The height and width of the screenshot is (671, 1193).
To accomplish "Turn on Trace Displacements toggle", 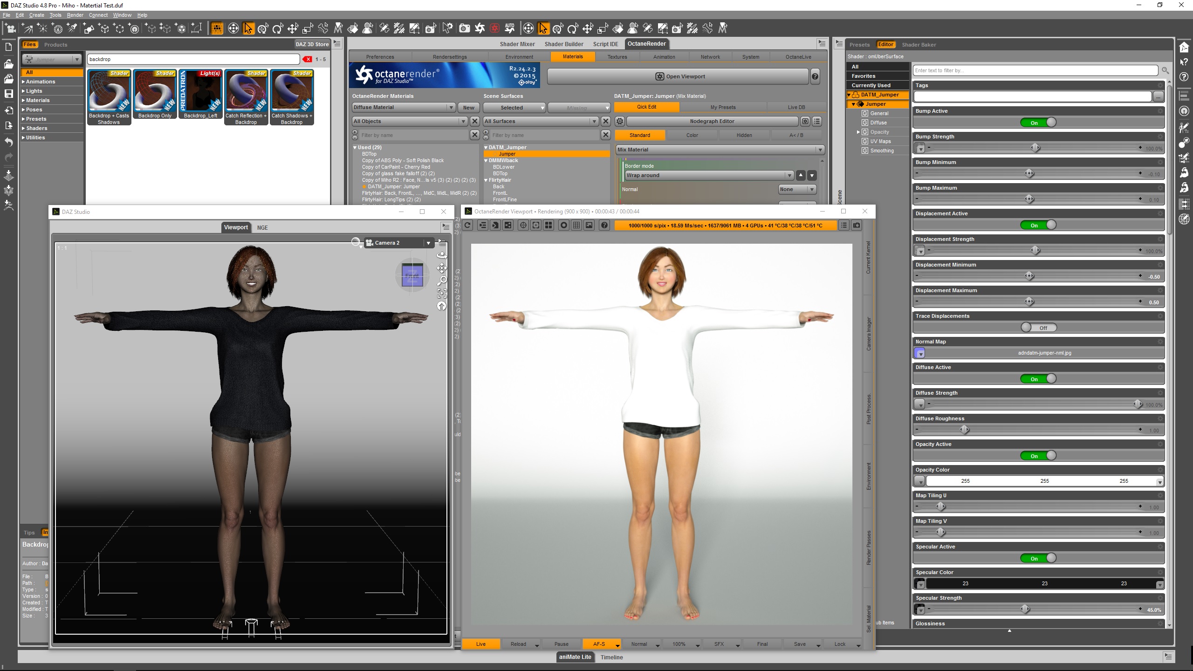I will [1038, 328].
